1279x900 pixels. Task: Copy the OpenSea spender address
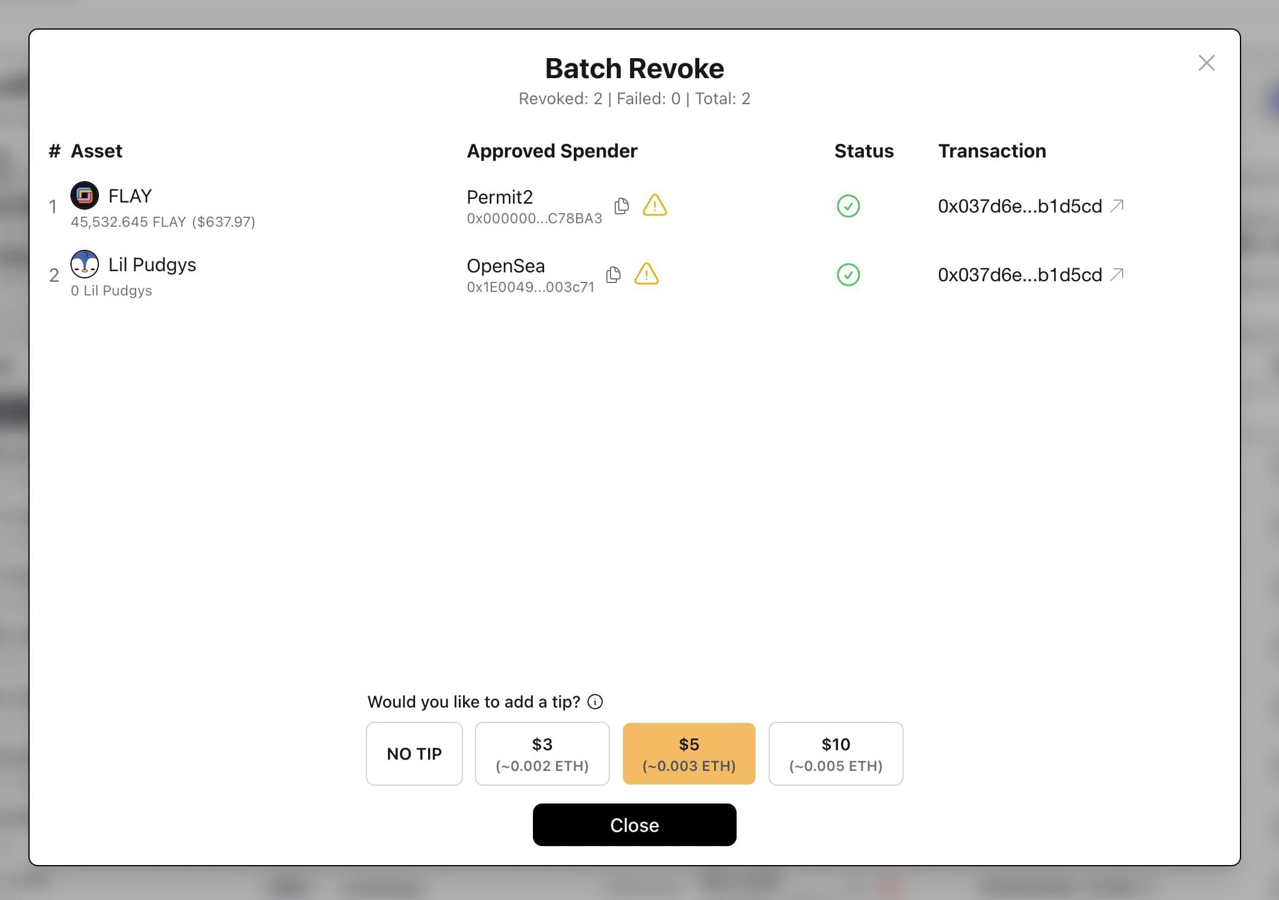(613, 274)
